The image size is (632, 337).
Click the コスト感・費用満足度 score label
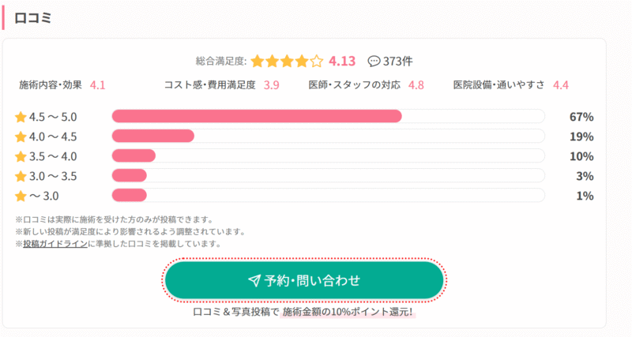click(210, 84)
